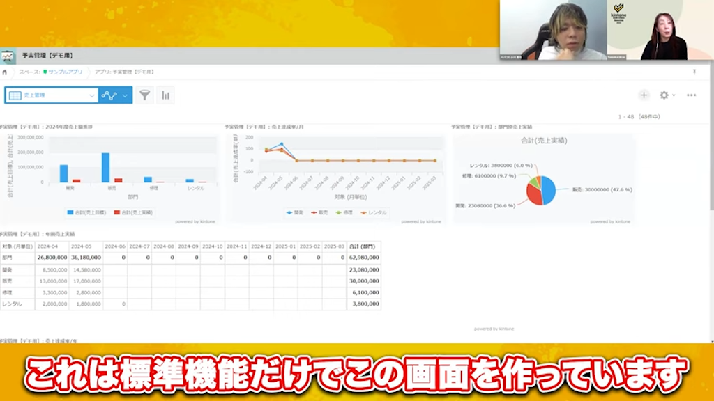Open the filter funnel icon in toolbar
The width and height of the screenshot is (714, 401).
coord(145,93)
